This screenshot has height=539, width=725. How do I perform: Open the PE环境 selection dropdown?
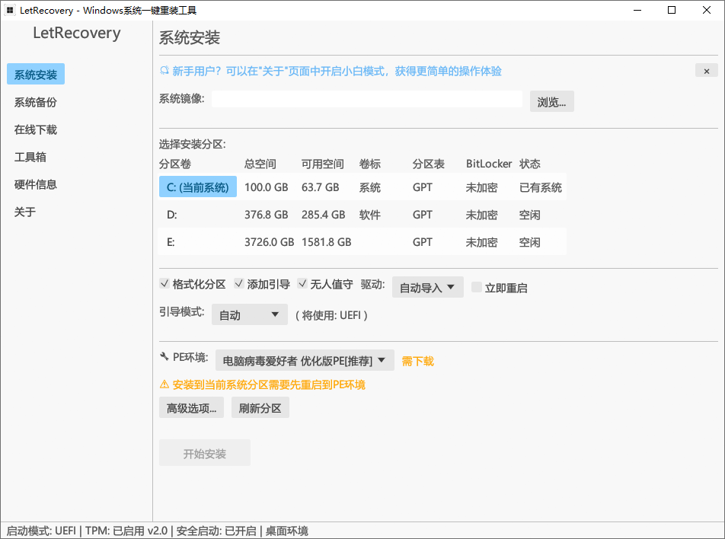click(304, 359)
